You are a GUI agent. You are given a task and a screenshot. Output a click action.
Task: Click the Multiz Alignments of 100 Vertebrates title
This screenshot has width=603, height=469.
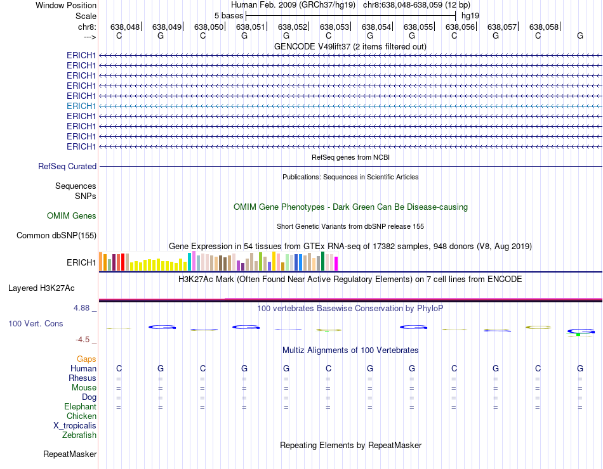coord(350,350)
